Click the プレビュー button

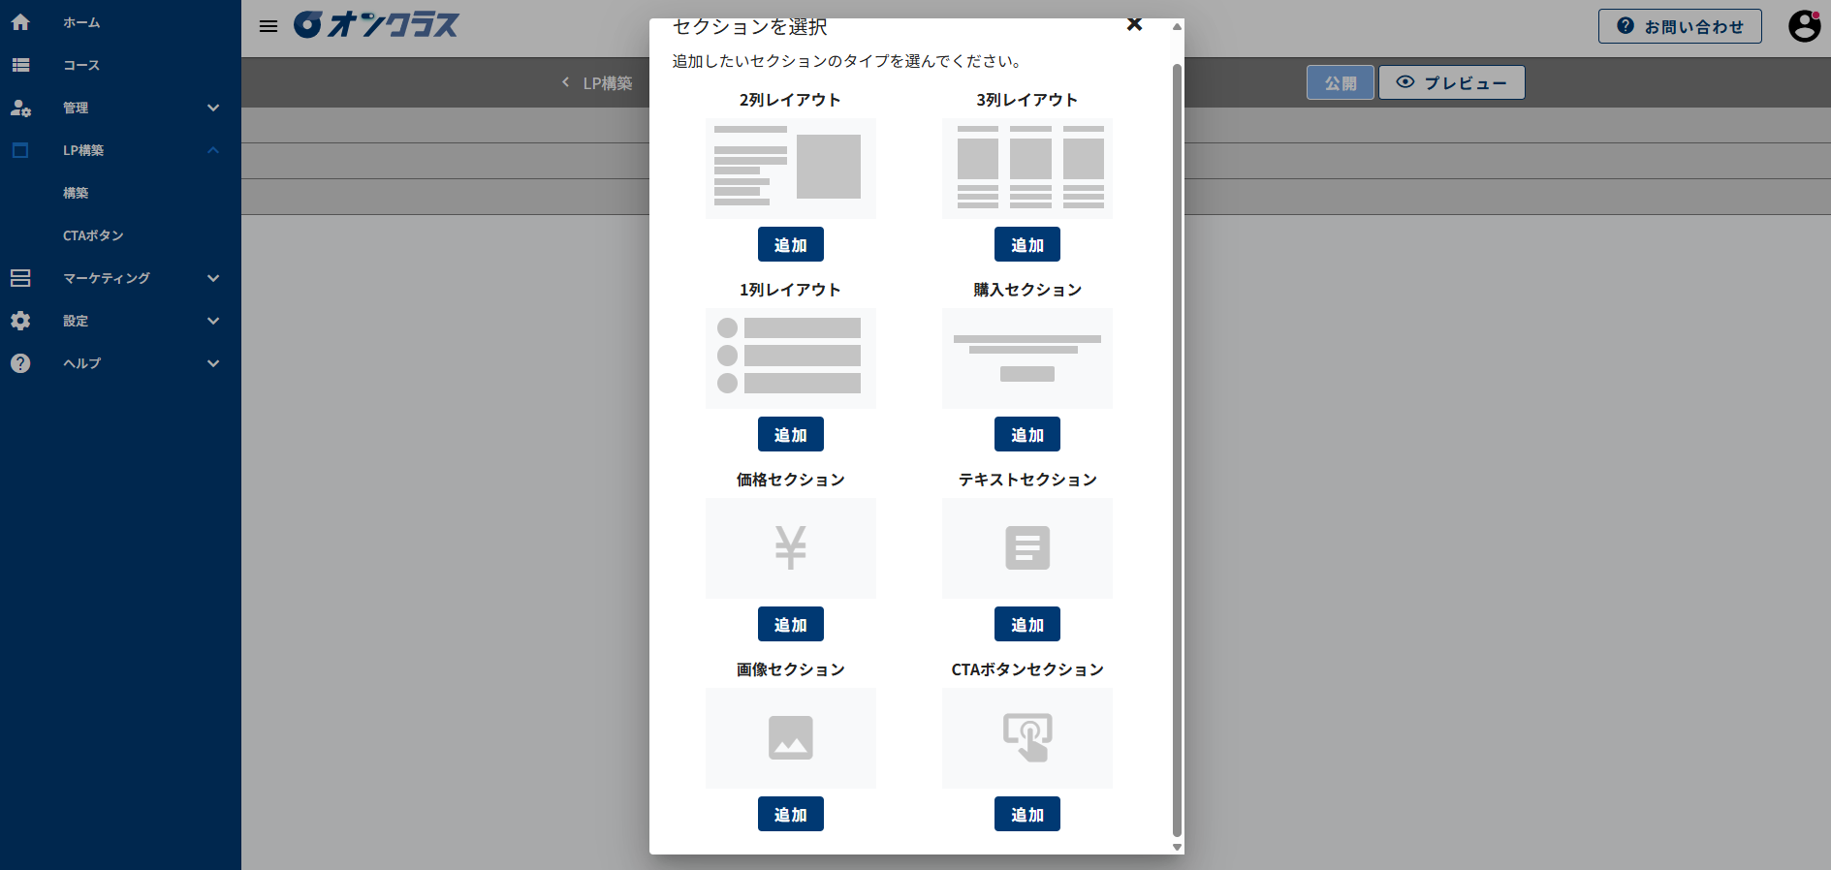[x=1451, y=82]
